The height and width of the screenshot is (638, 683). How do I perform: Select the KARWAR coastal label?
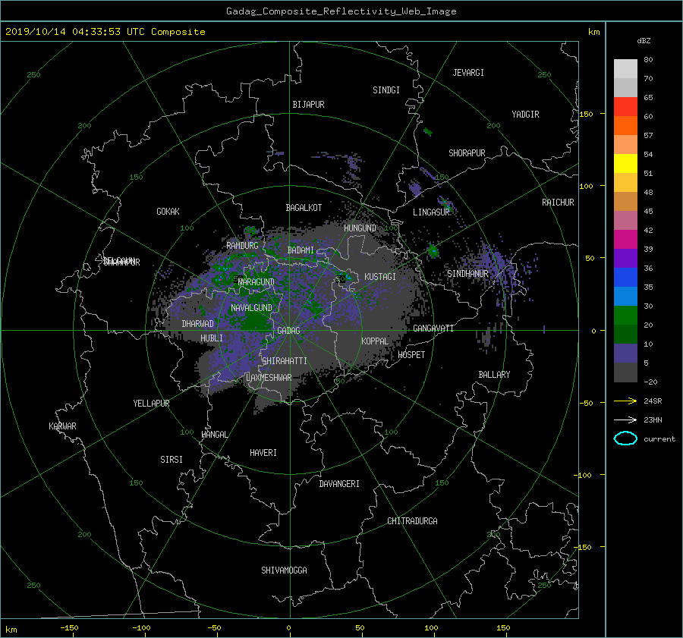(x=62, y=426)
